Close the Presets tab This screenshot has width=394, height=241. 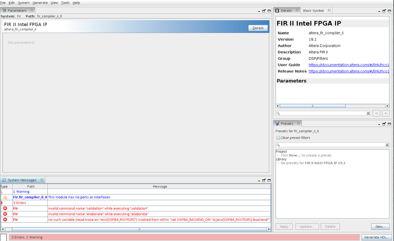click(x=299, y=123)
